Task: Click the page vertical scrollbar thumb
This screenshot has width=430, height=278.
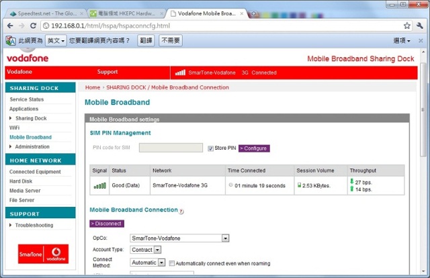Action: 423,109
